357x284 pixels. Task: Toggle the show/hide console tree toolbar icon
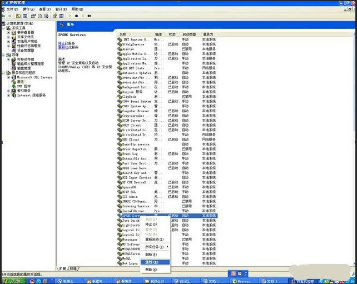point(25,16)
